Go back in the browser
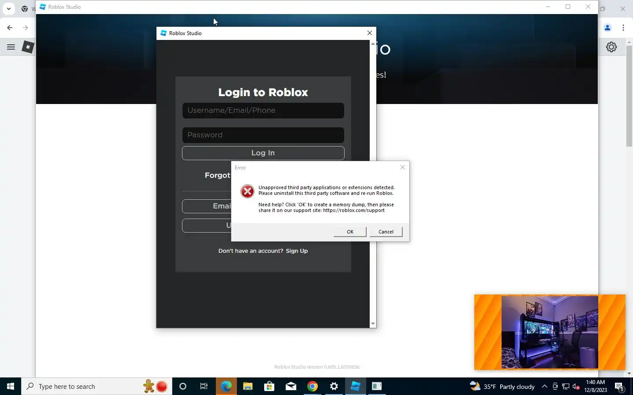Viewport: 633px width, 395px height. point(10,28)
